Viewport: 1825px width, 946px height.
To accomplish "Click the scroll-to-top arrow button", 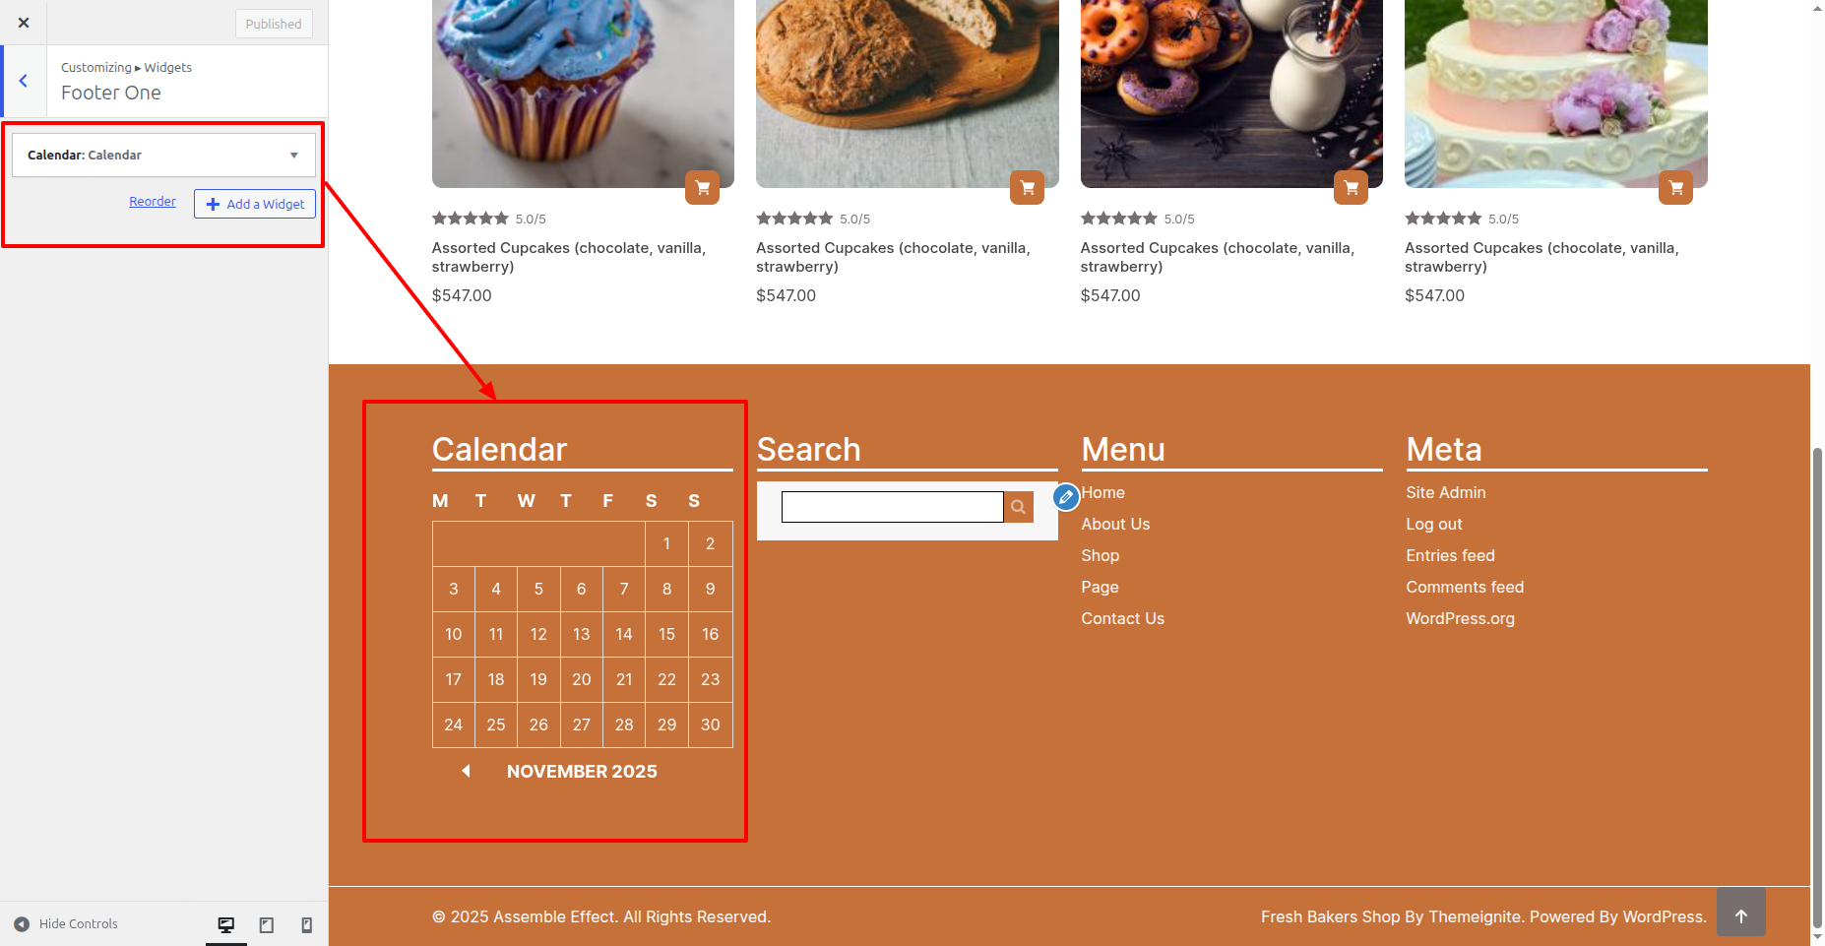I will click(x=1740, y=915).
